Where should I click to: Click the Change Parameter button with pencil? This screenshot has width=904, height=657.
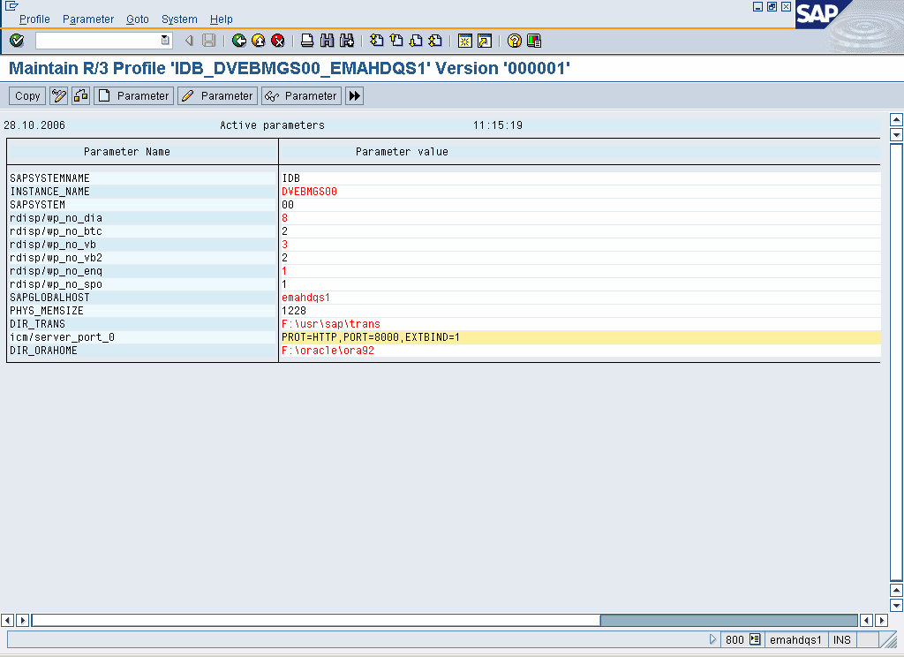[x=217, y=96]
